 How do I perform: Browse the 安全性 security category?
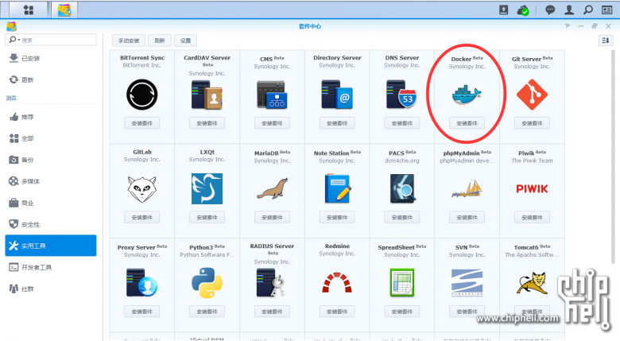[51, 224]
